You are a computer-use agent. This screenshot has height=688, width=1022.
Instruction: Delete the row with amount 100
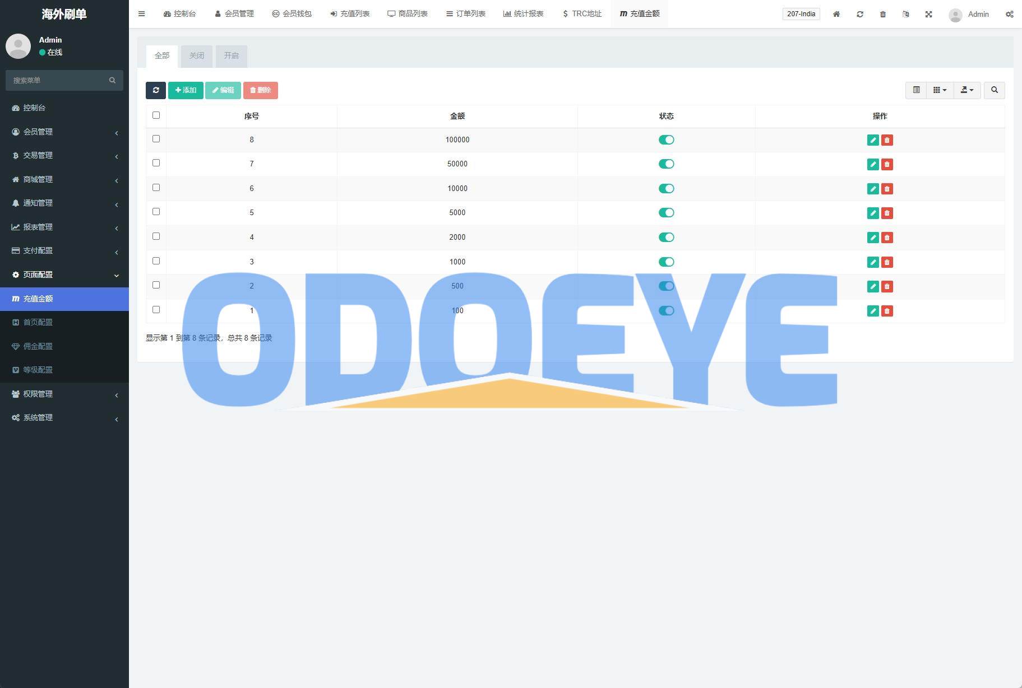887,311
